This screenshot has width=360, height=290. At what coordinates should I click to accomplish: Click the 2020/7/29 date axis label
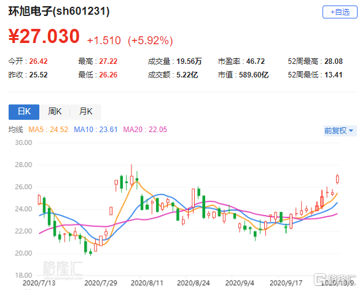pos(101,283)
